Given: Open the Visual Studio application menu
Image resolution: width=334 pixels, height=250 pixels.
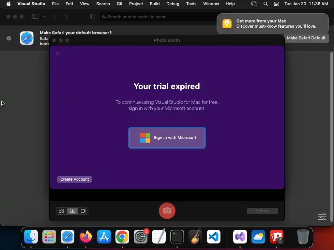Looking at the screenshot, I should (31, 4).
